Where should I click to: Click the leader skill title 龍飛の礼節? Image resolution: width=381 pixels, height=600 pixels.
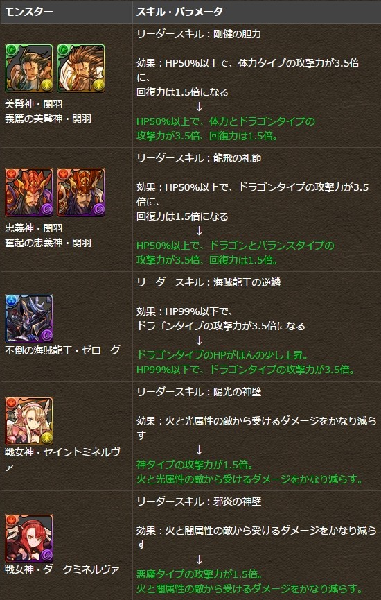point(237,158)
